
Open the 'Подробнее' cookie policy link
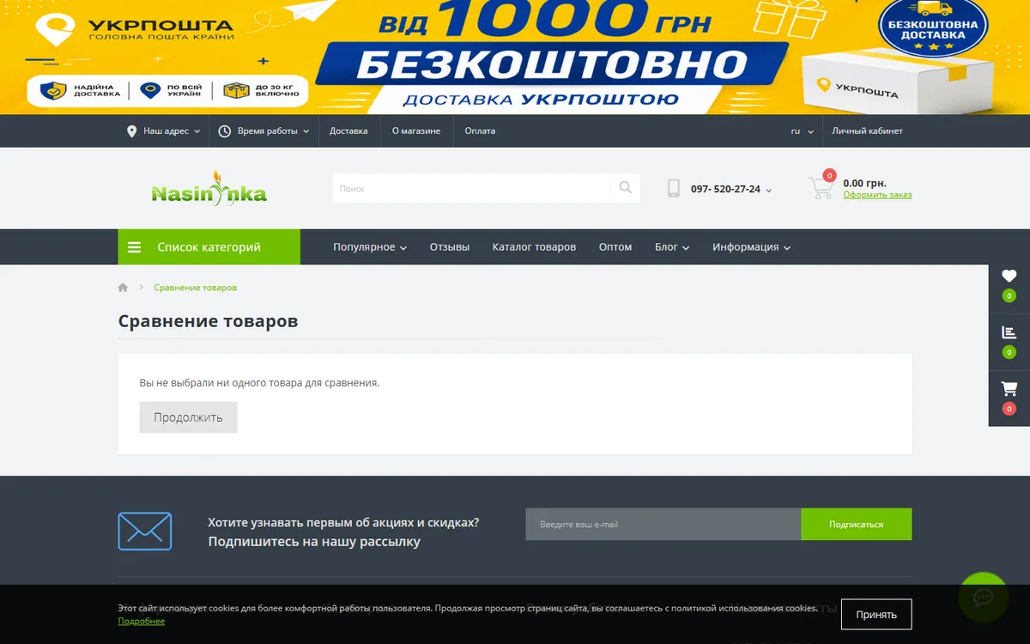point(142,621)
